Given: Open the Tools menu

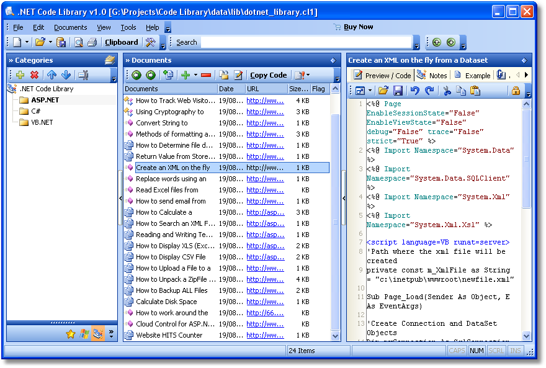Looking at the screenshot, I should (x=128, y=27).
